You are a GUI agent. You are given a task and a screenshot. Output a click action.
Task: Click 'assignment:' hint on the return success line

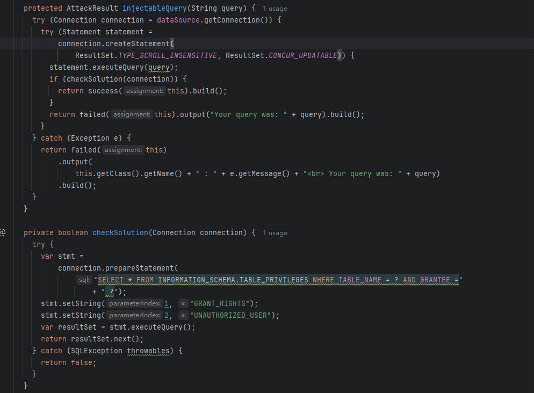[x=145, y=91]
